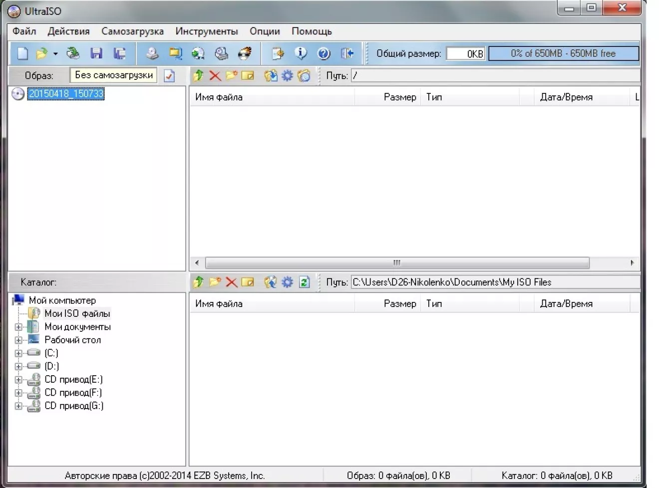This screenshot has height=488, width=659.
Task: Click the red X delete icon in image pane
Action: pos(215,76)
